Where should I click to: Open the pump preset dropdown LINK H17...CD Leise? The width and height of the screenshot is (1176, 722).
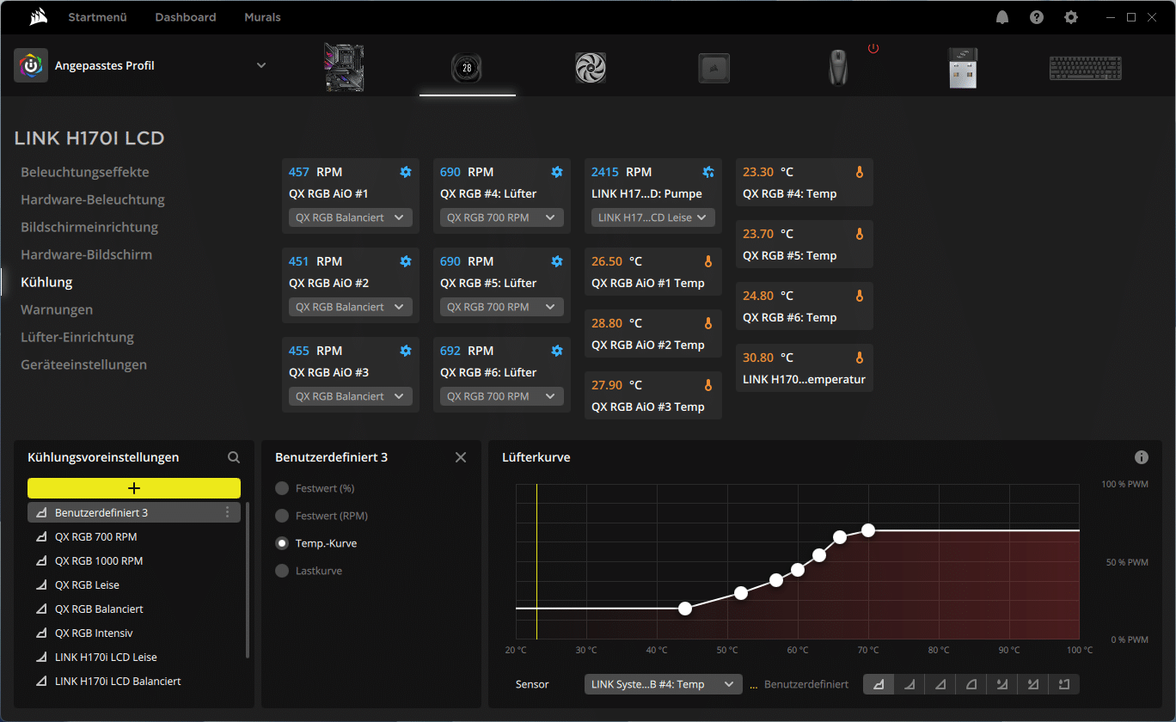pos(652,217)
